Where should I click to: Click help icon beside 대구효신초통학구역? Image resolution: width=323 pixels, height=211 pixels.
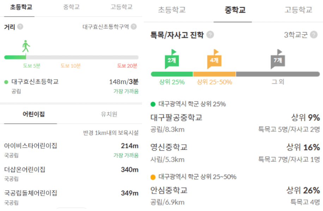[134, 27]
